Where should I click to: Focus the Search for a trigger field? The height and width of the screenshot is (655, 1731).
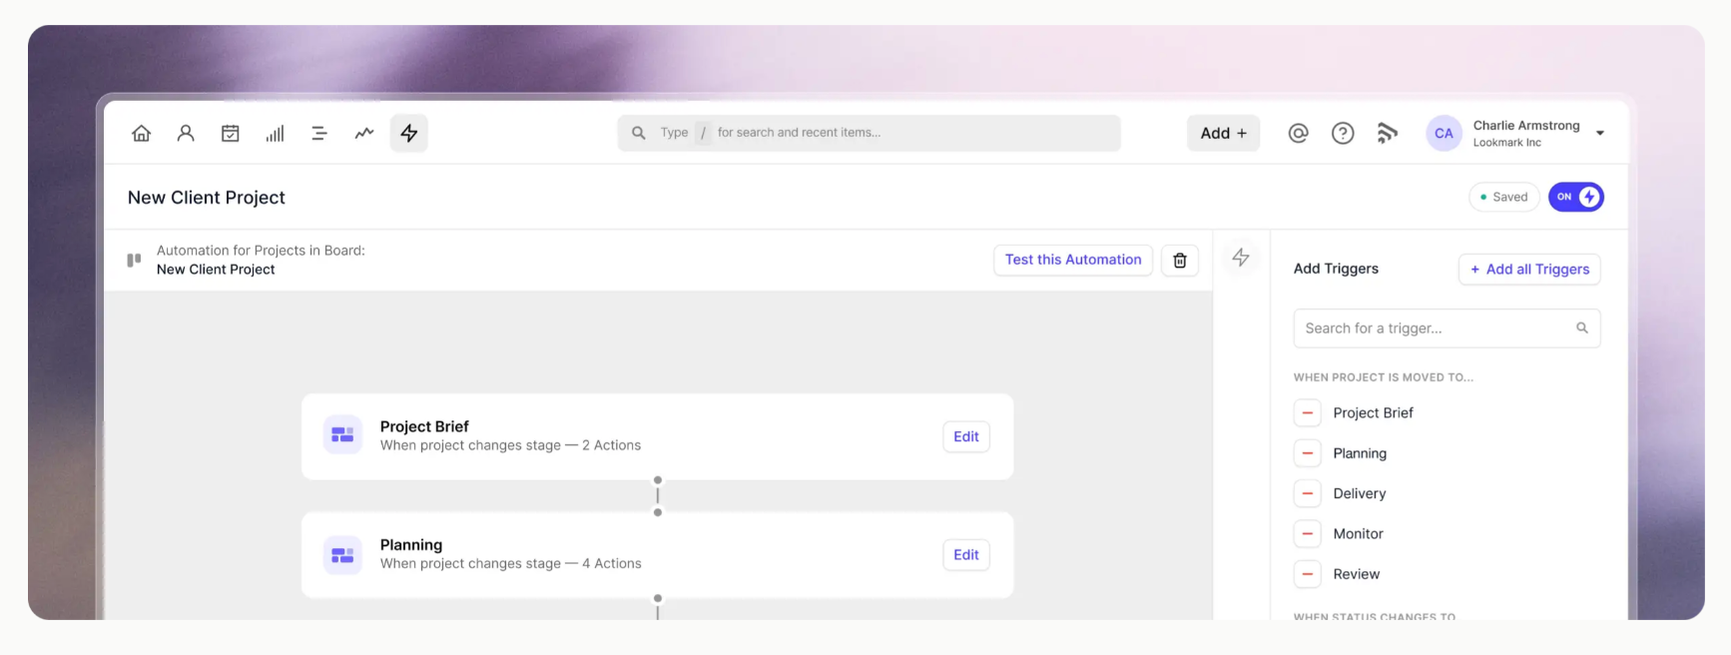coord(1446,328)
